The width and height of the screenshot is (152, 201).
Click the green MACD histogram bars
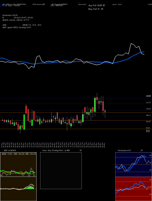30,187
